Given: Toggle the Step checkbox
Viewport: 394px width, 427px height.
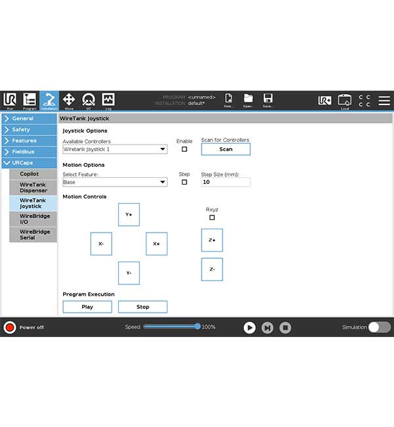Looking at the screenshot, I should click(x=185, y=182).
